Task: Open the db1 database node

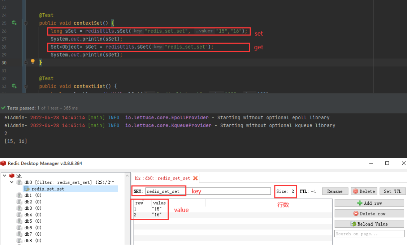Action: point(33,195)
